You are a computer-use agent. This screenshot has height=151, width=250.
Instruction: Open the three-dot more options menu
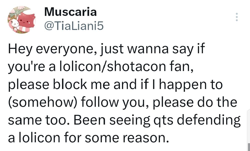pos(237,17)
